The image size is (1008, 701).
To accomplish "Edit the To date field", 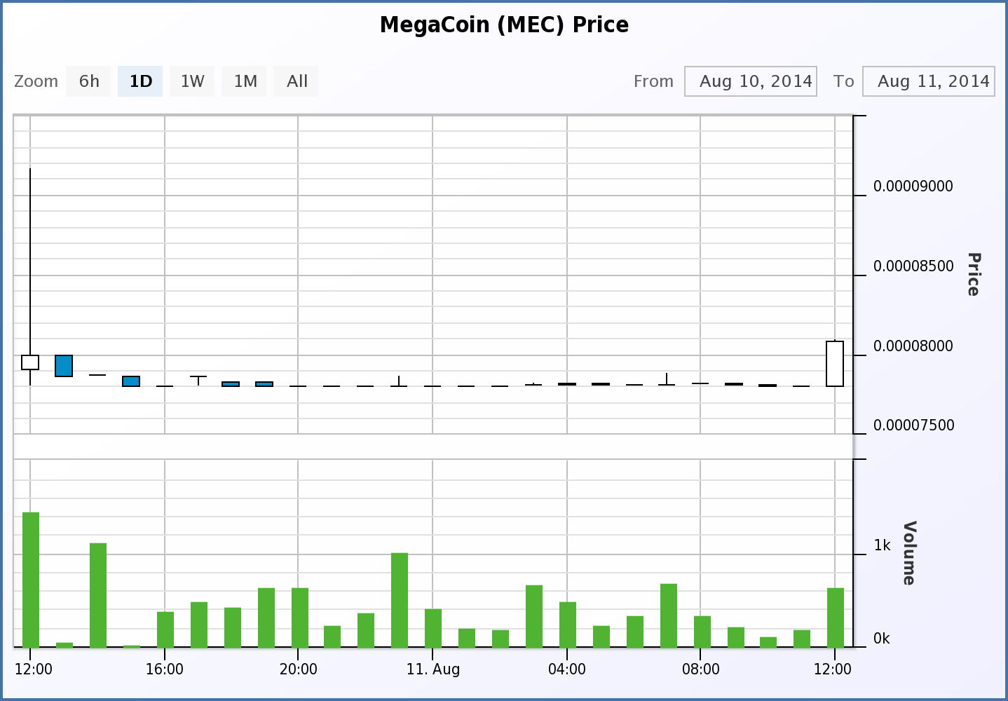I will [x=929, y=81].
